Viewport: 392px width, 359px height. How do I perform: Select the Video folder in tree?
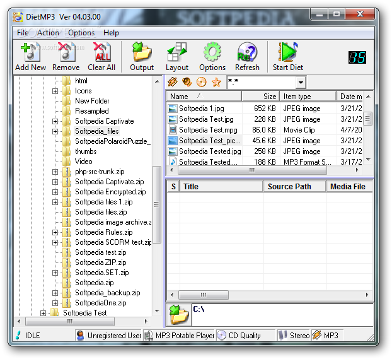tap(83, 162)
